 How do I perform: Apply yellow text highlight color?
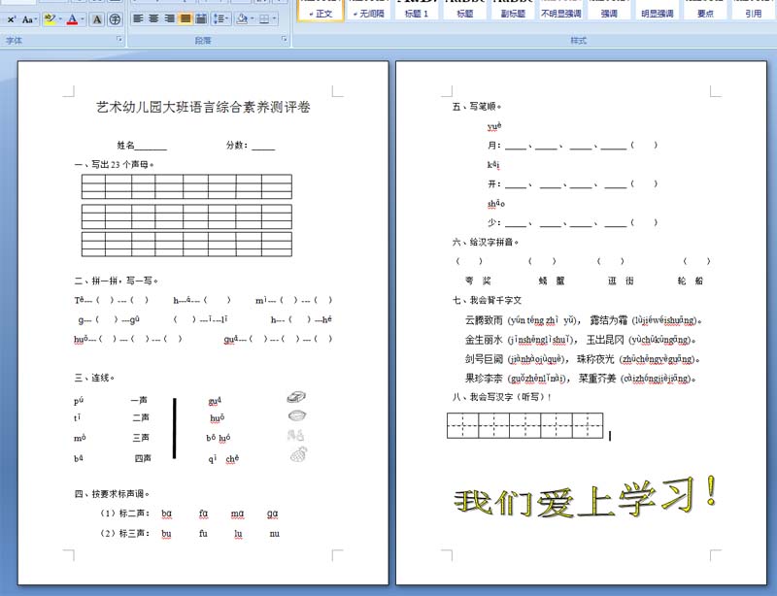(50, 19)
